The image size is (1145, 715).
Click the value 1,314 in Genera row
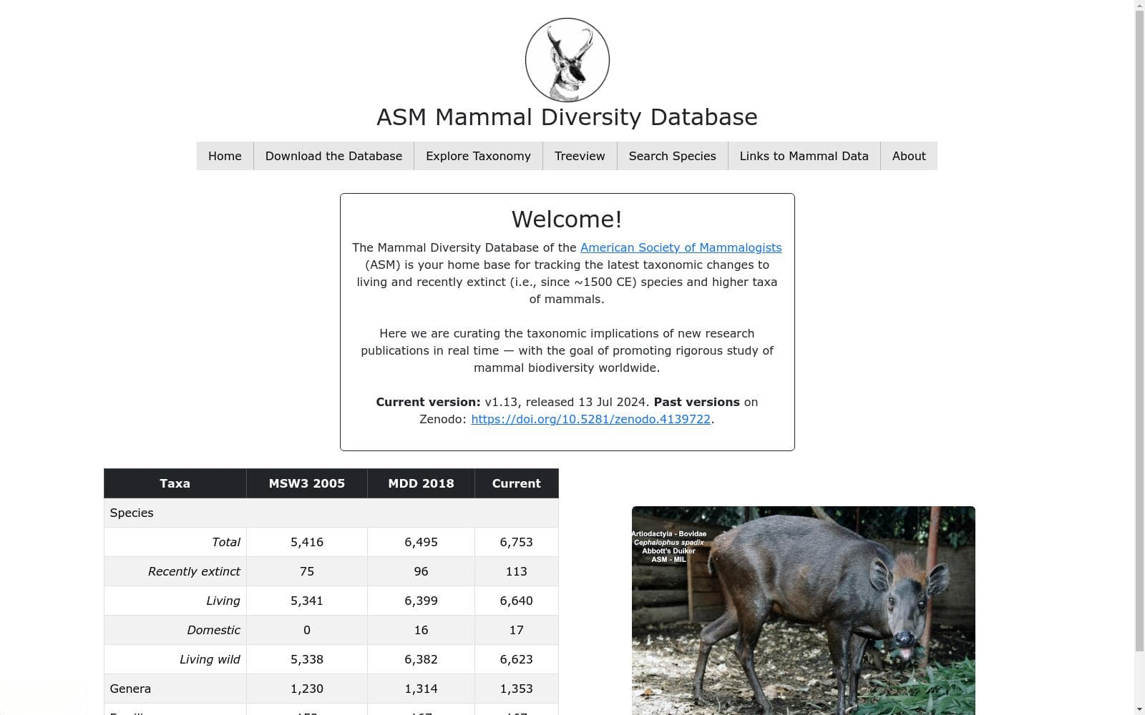click(x=421, y=689)
